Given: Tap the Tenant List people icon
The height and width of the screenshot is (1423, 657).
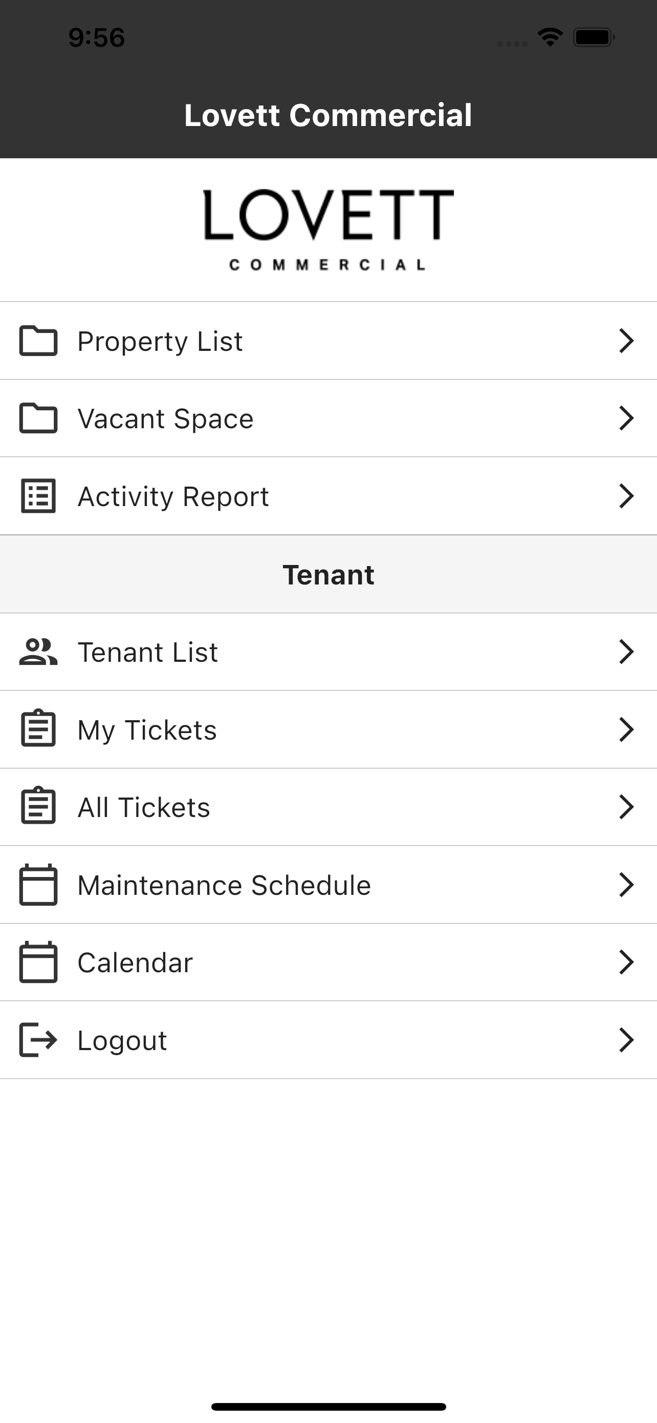Looking at the screenshot, I should [38, 652].
